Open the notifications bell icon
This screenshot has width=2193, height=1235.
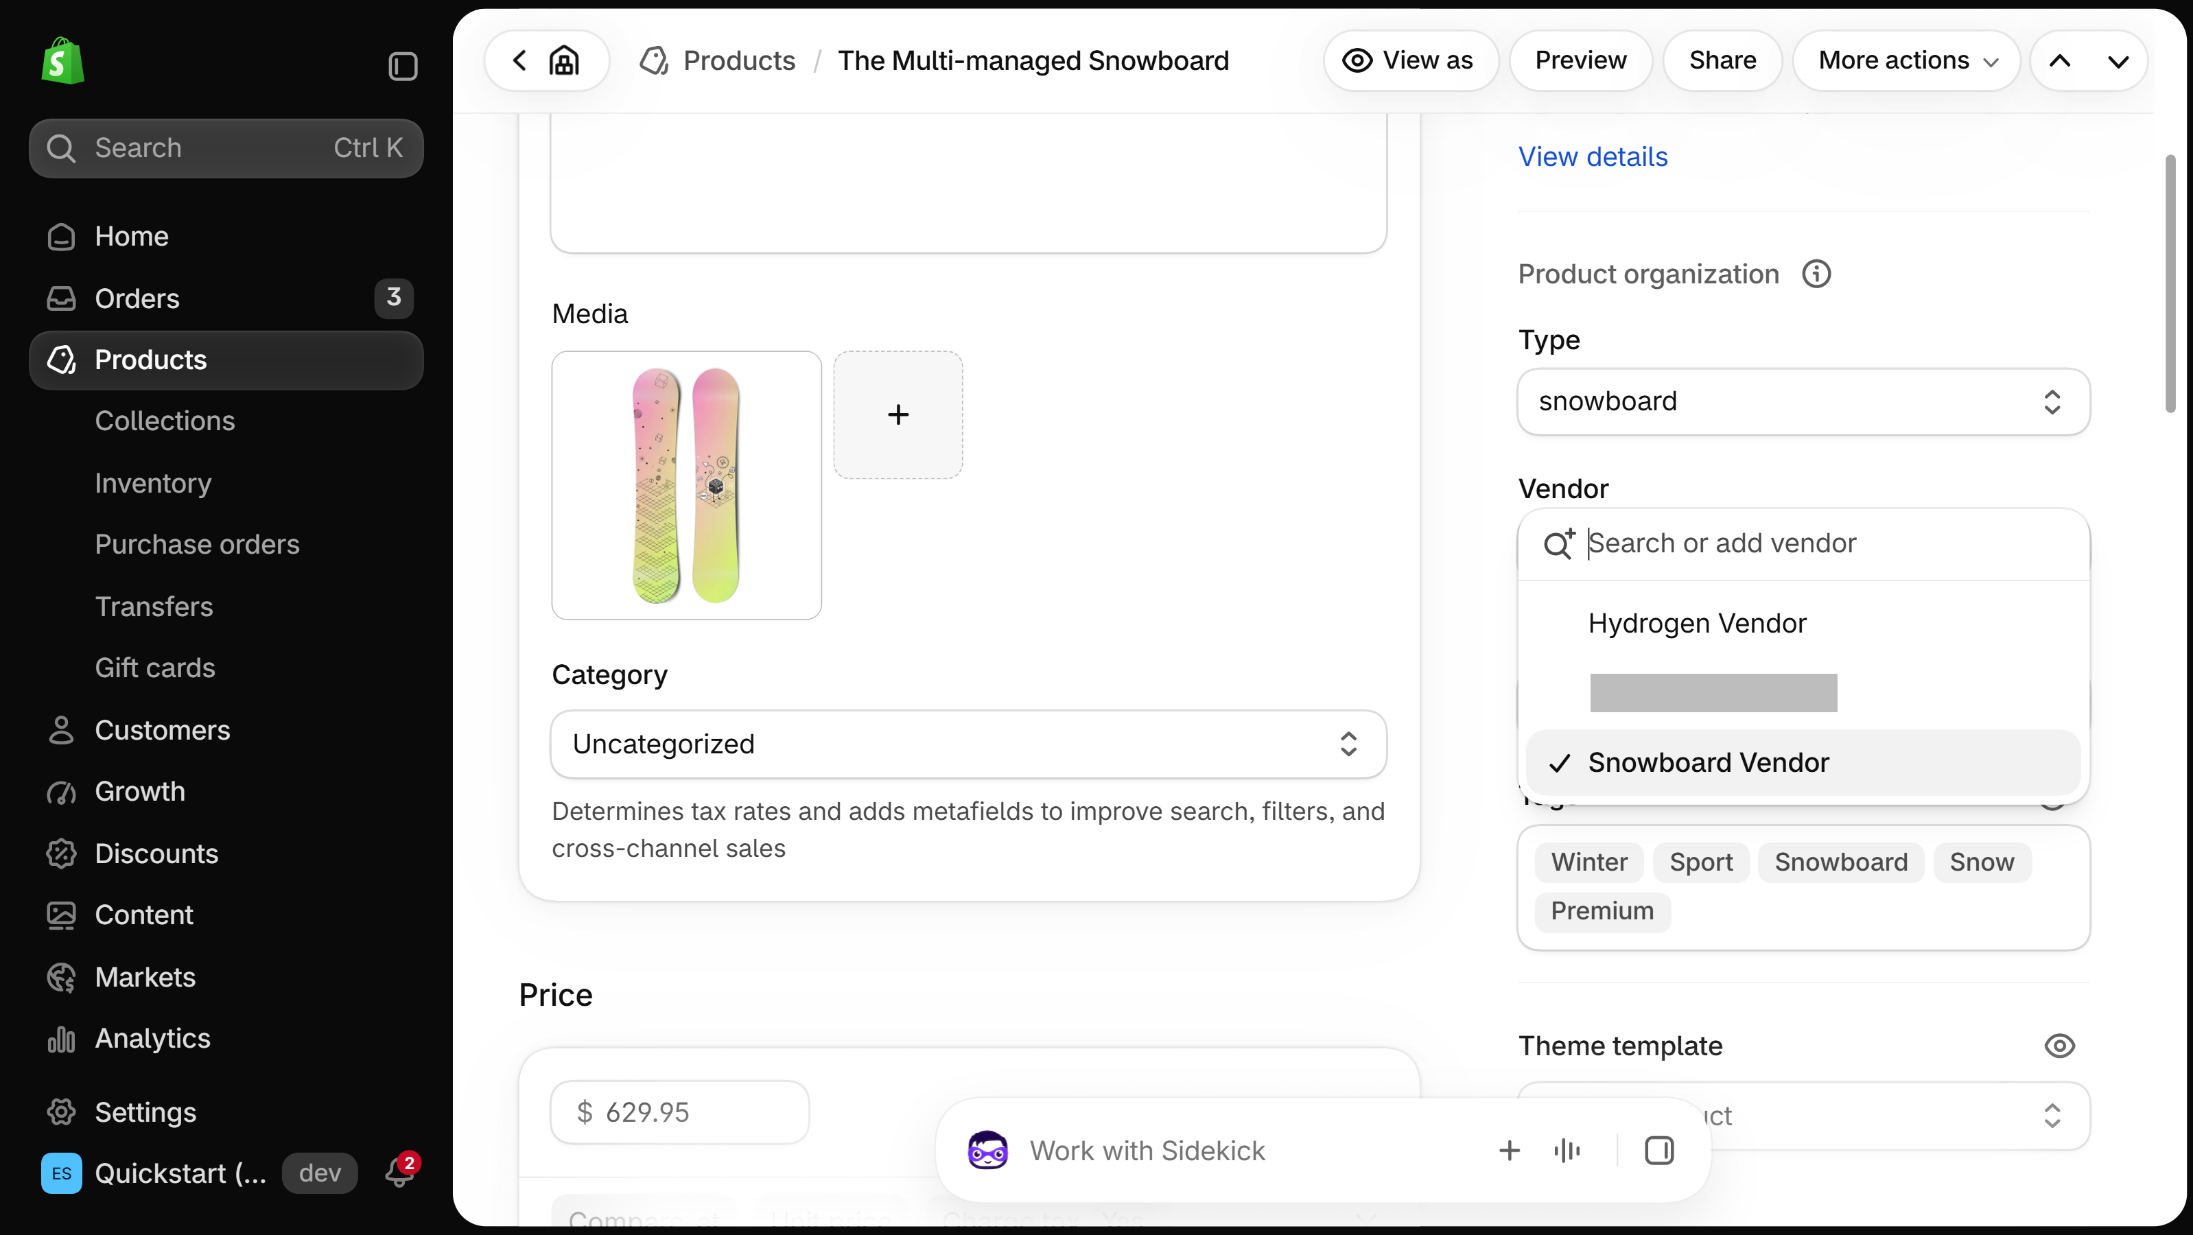[399, 1171]
